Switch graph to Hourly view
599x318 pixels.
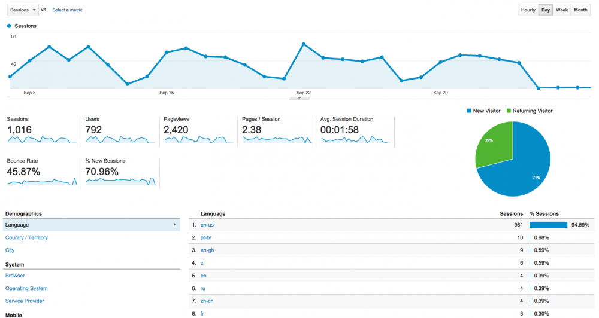point(528,10)
